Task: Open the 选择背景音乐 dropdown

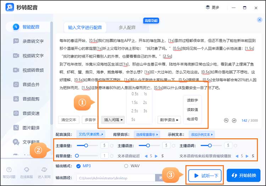Action: (x=147, y=134)
